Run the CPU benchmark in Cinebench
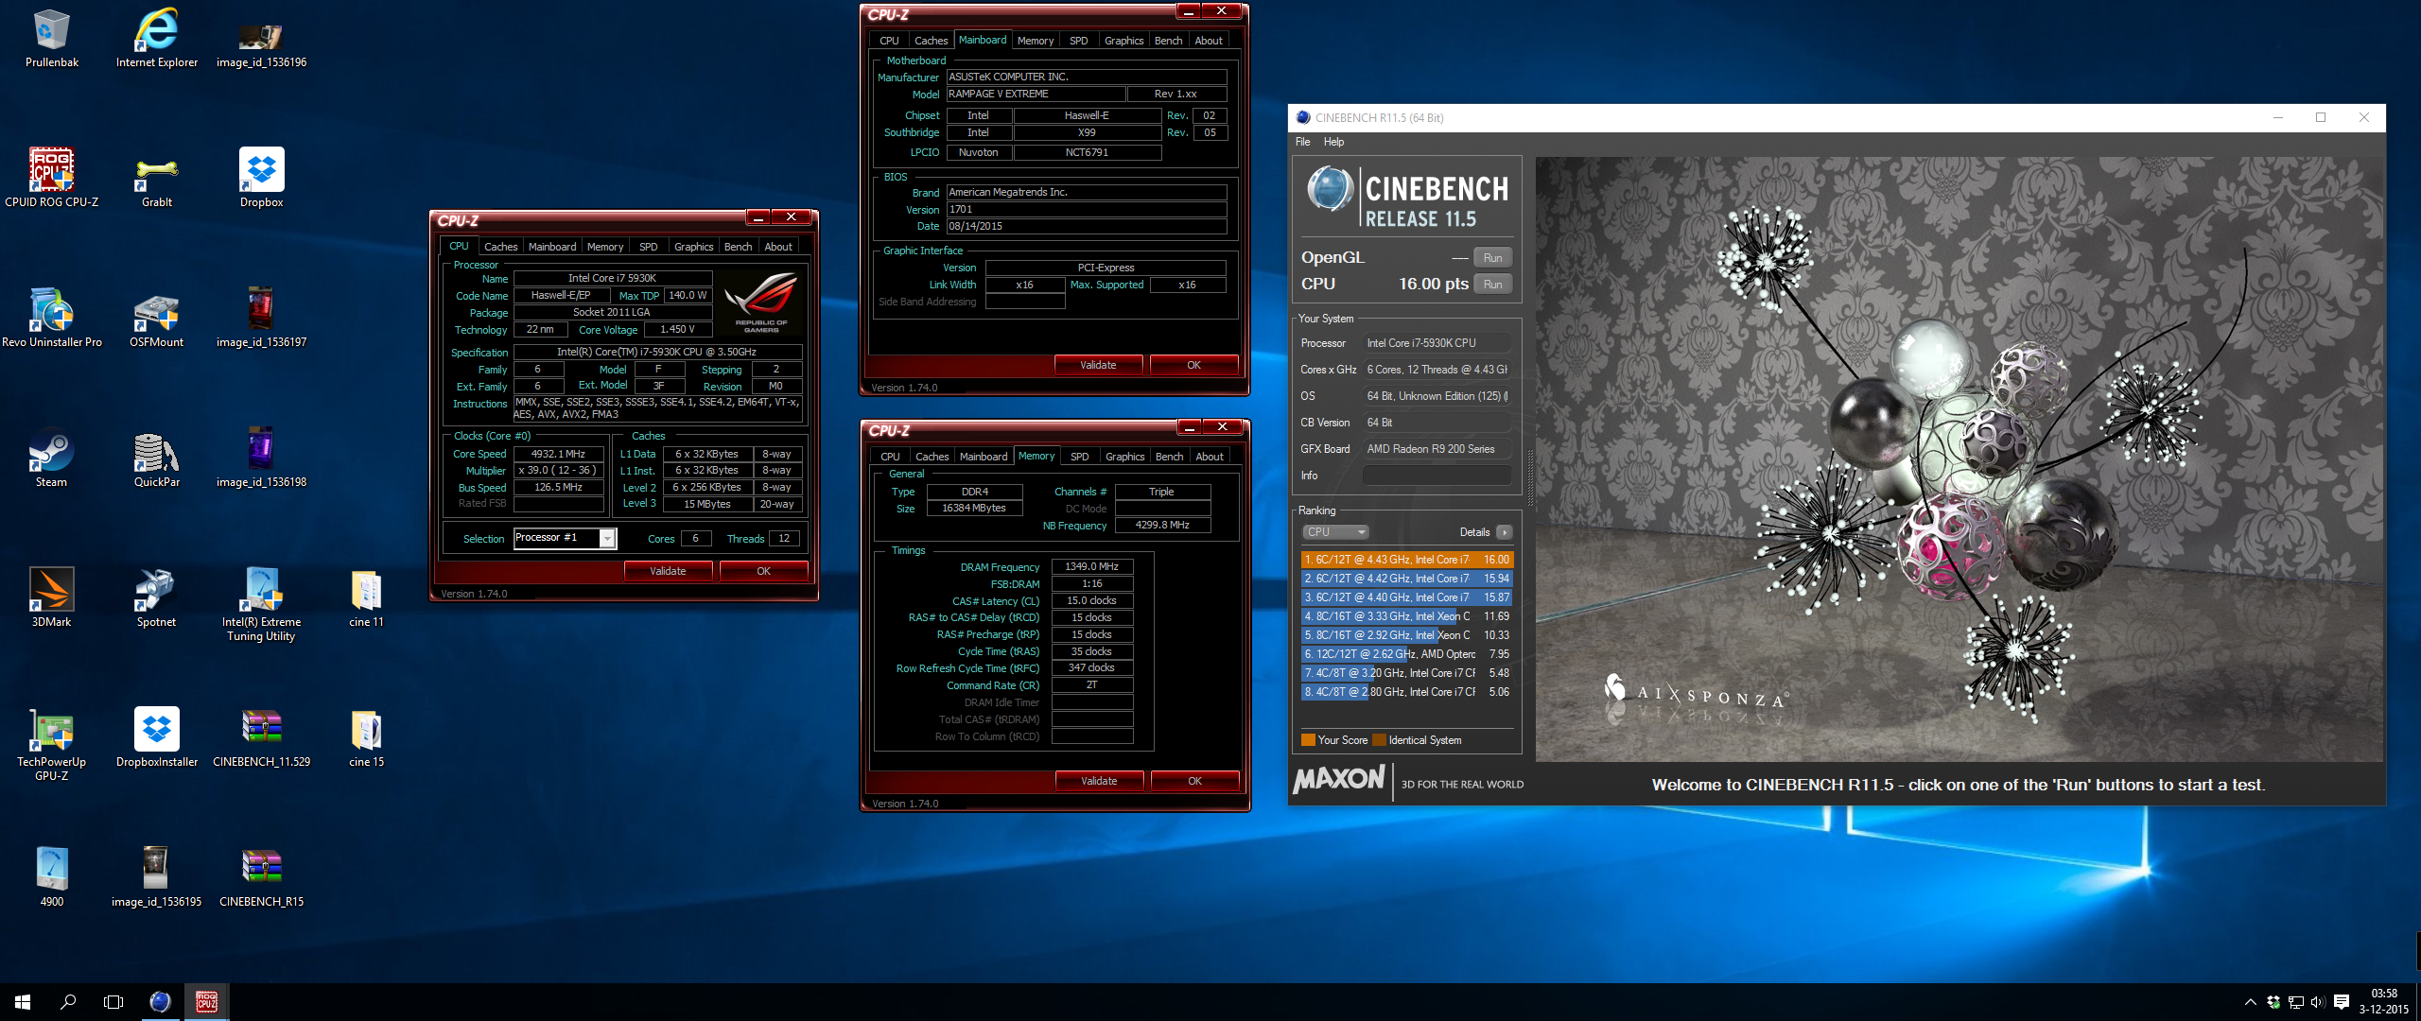The height and width of the screenshot is (1021, 2421). (x=1492, y=285)
